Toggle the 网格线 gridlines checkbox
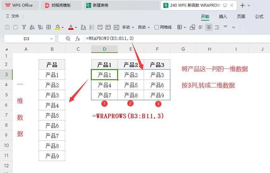This screenshot has width=270, height=173. pyautogui.click(x=157, y=28)
